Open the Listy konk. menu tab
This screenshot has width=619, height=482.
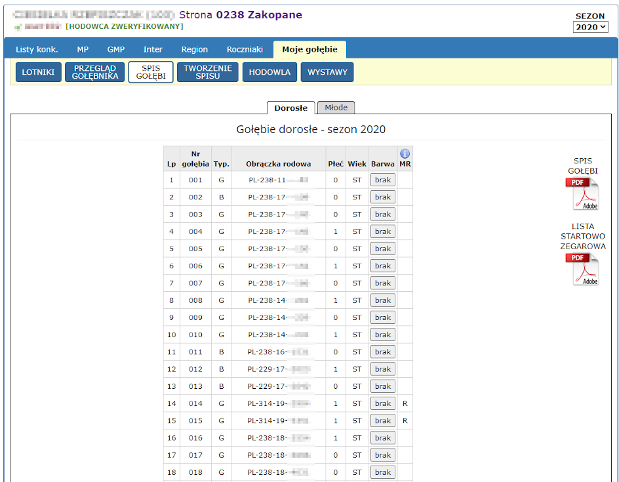click(37, 49)
